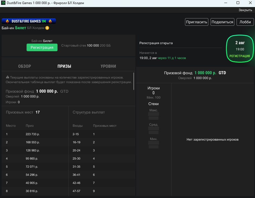This screenshot has width=255, height=198.
Task: Click the 36-41 entries row
Action: 102,175
